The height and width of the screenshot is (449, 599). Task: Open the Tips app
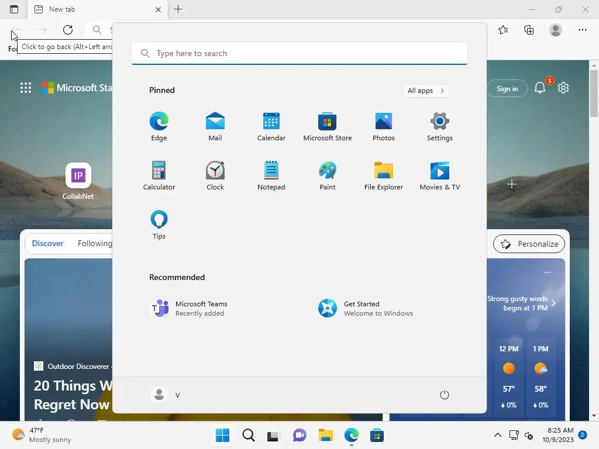point(159,225)
